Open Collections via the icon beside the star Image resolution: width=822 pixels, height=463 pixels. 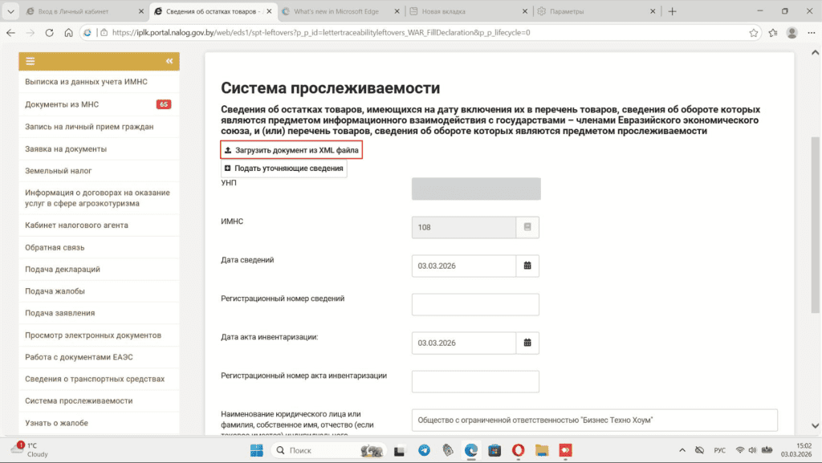pos(772,33)
